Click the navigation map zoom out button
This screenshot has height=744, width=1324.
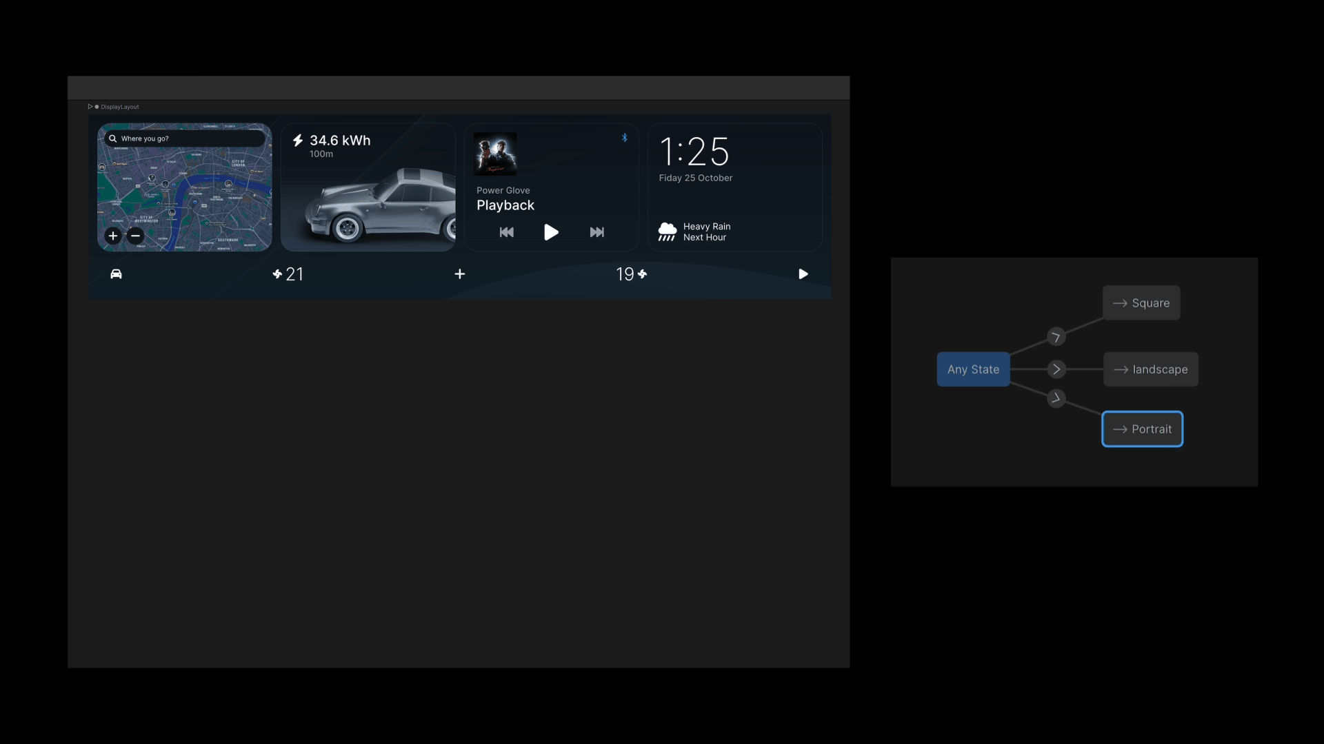[x=135, y=236]
